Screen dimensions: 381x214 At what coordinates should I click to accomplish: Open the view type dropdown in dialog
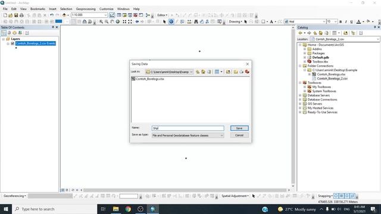221,72
